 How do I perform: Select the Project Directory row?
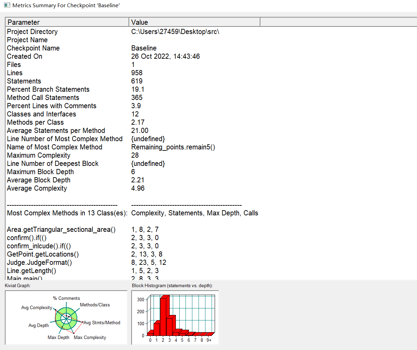(32, 32)
